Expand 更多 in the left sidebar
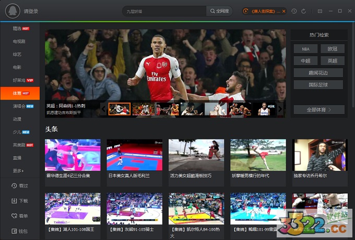 [19, 171]
